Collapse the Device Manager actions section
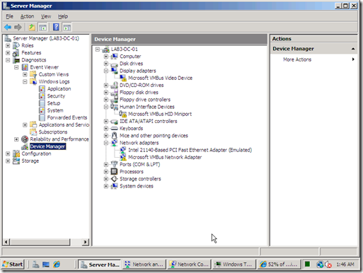Viewport: 363px width, 273px height. point(353,49)
